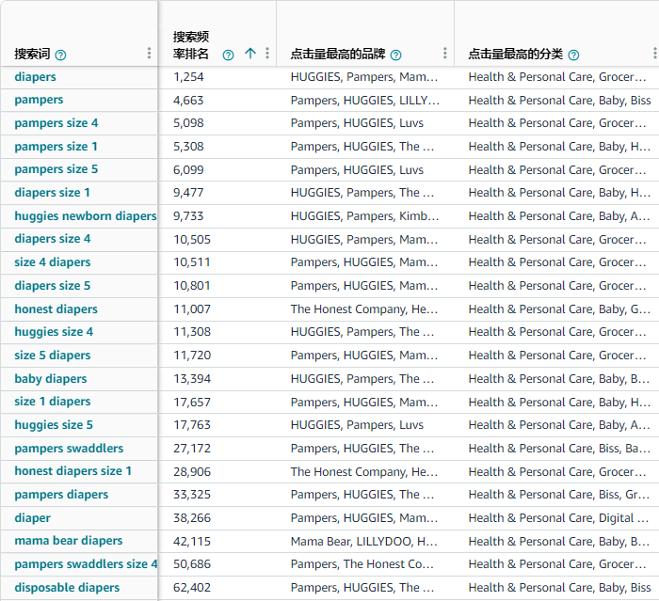Open 'huggies newborn diapers' search term
The width and height of the screenshot is (659, 601).
tap(86, 216)
